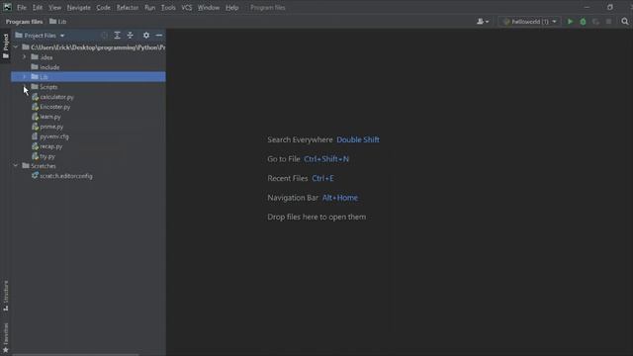
Task: Open Search Everywhere magnifier icon
Action: click(x=625, y=22)
